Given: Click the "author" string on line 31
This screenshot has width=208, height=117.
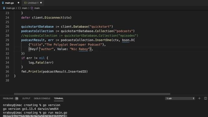Looking at the screenshot, I should click(46, 49).
